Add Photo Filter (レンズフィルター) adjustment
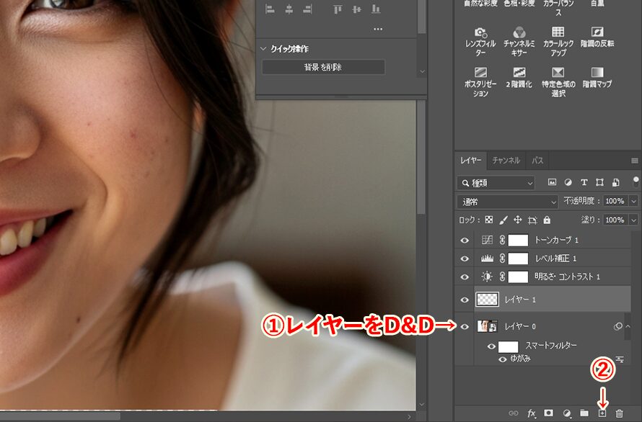 480,42
